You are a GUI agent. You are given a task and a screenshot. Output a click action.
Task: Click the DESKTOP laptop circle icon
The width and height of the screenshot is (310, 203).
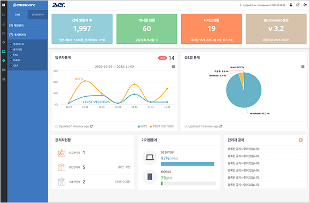coord(150,158)
